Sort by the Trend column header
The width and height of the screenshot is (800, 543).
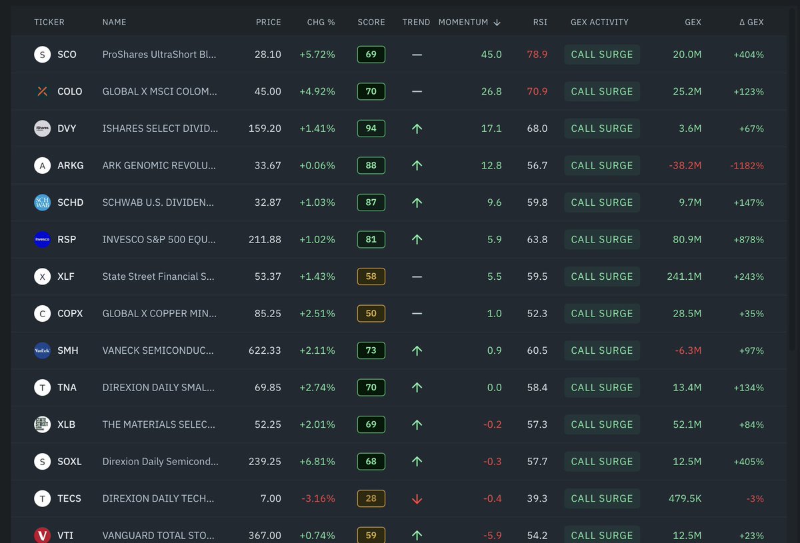pyautogui.click(x=417, y=22)
